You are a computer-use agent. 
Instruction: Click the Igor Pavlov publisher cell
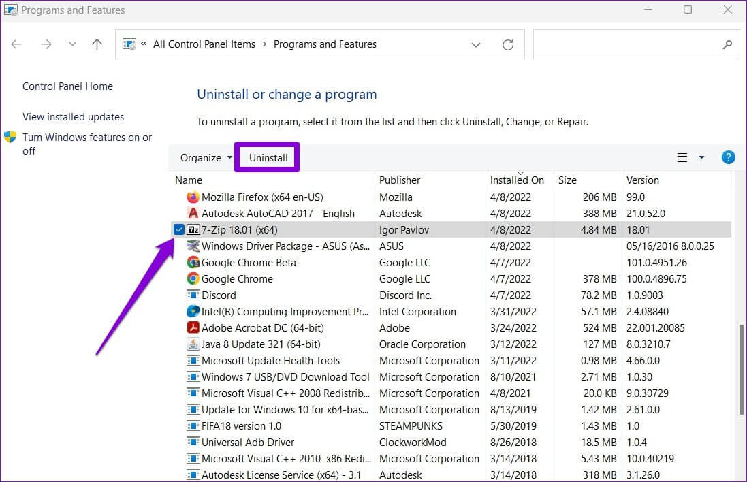(x=404, y=230)
